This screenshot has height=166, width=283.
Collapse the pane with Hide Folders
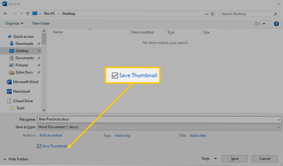pyautogui.click(x=16, y=159)
